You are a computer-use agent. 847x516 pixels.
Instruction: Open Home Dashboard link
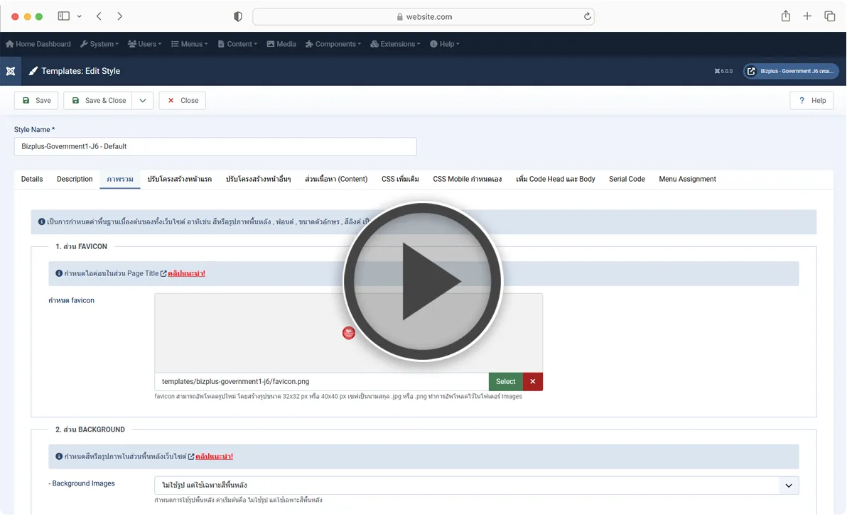coord(38,44)
